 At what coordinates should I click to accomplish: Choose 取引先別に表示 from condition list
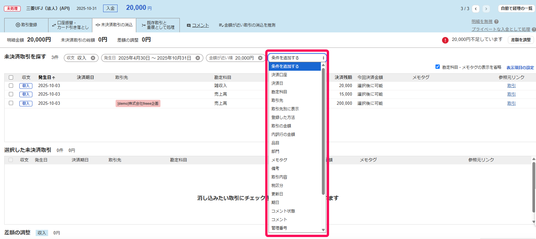[295, 109]
